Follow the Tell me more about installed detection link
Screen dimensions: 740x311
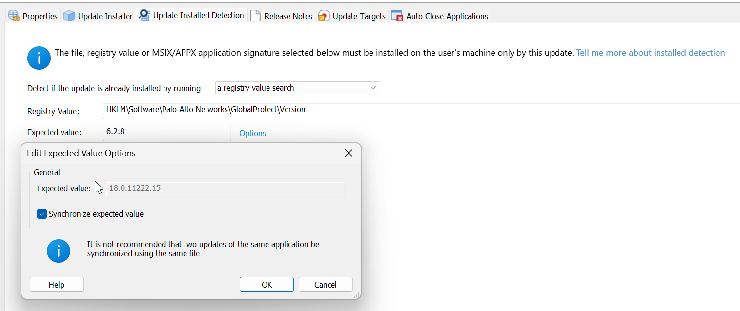(x=651, y=52)
